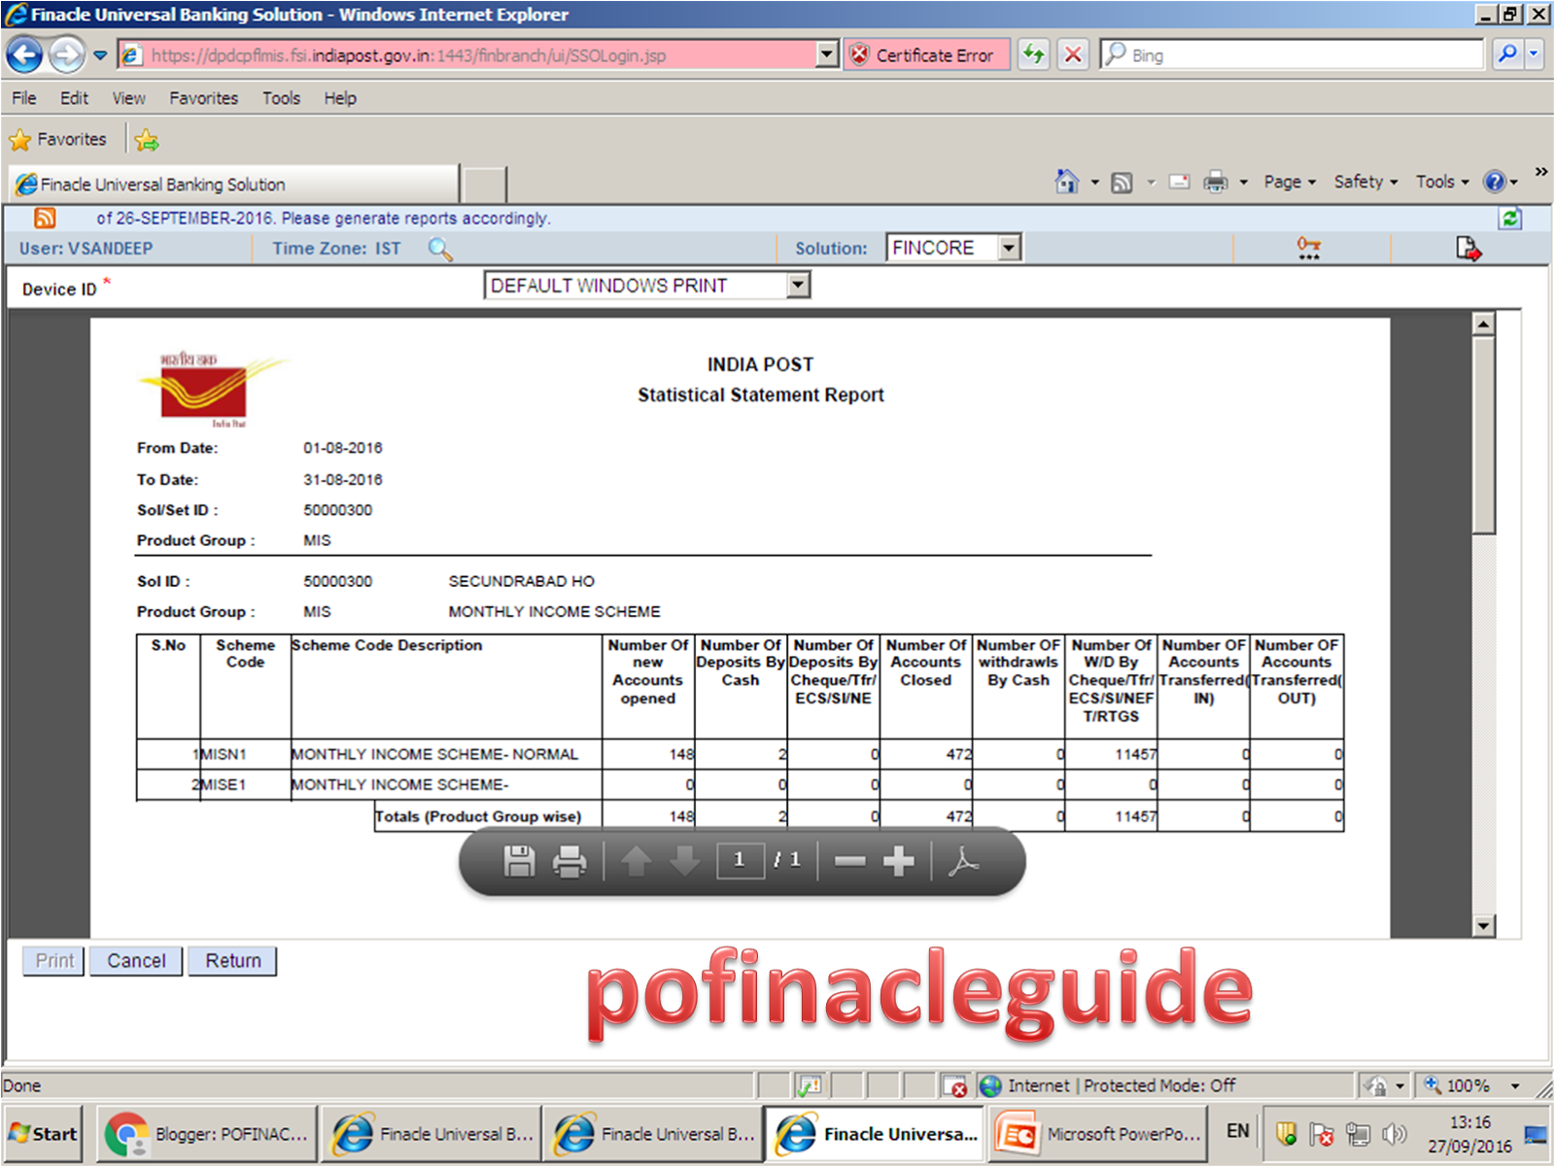Print the statement via PDF toolbar printer icon
Viewport: 1555px width, 1167px height.
click(570, 860)
